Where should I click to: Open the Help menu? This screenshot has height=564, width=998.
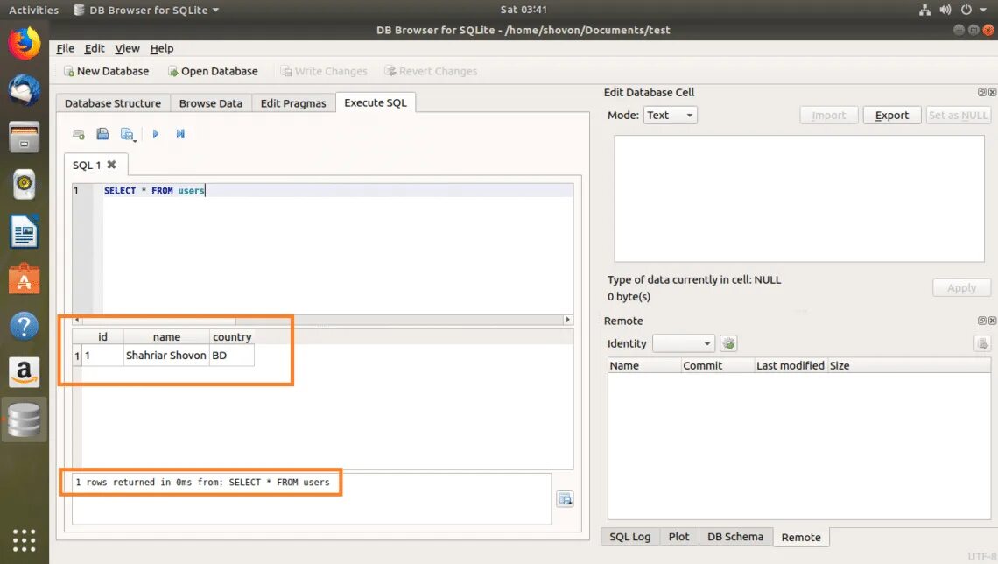(x=162, y=48)
